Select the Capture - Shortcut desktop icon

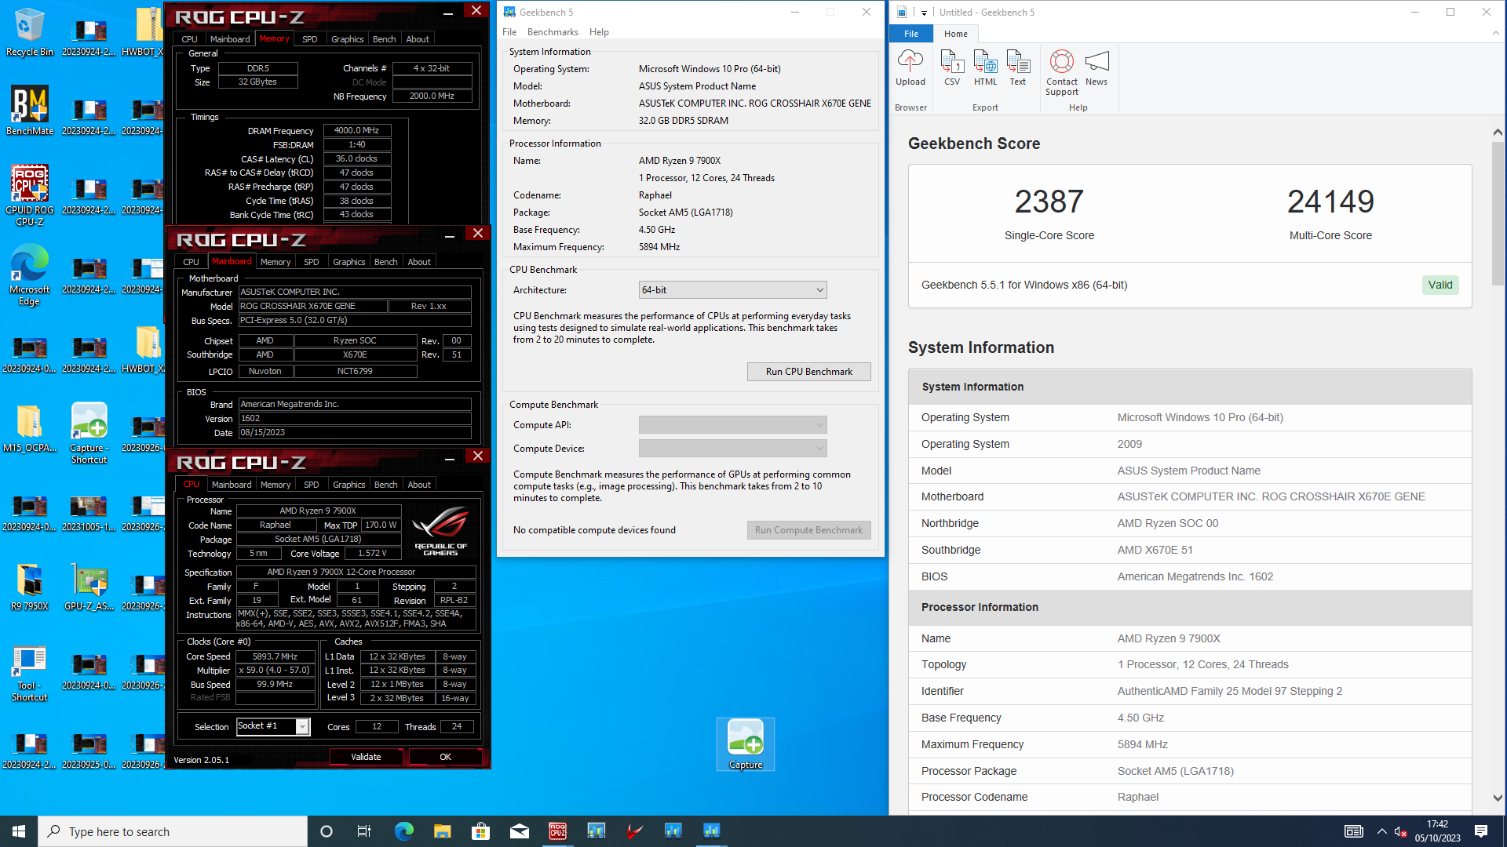(89, 434)
